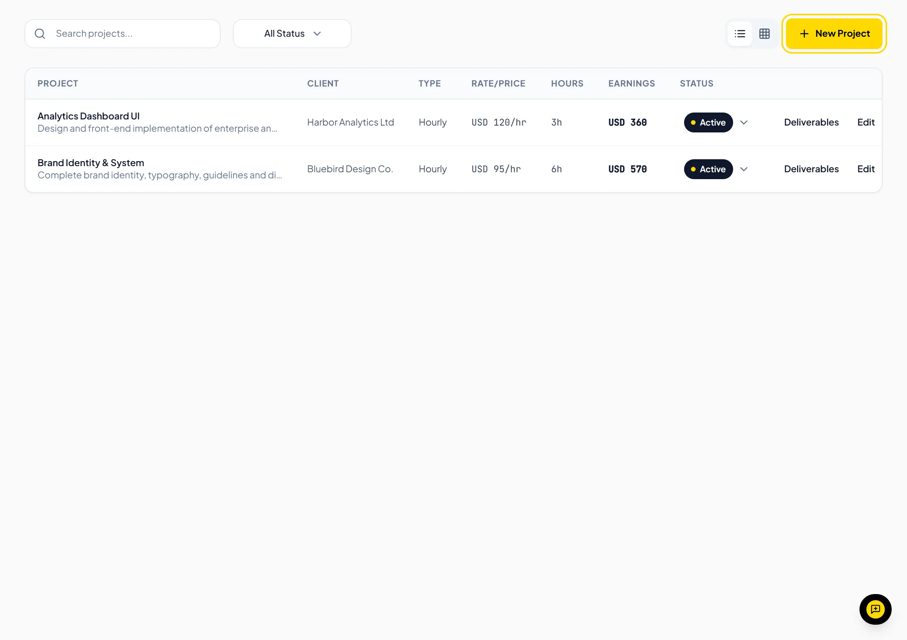
Task: Open Deliverables for Brand Identity & System
Action: pos(811,169)
